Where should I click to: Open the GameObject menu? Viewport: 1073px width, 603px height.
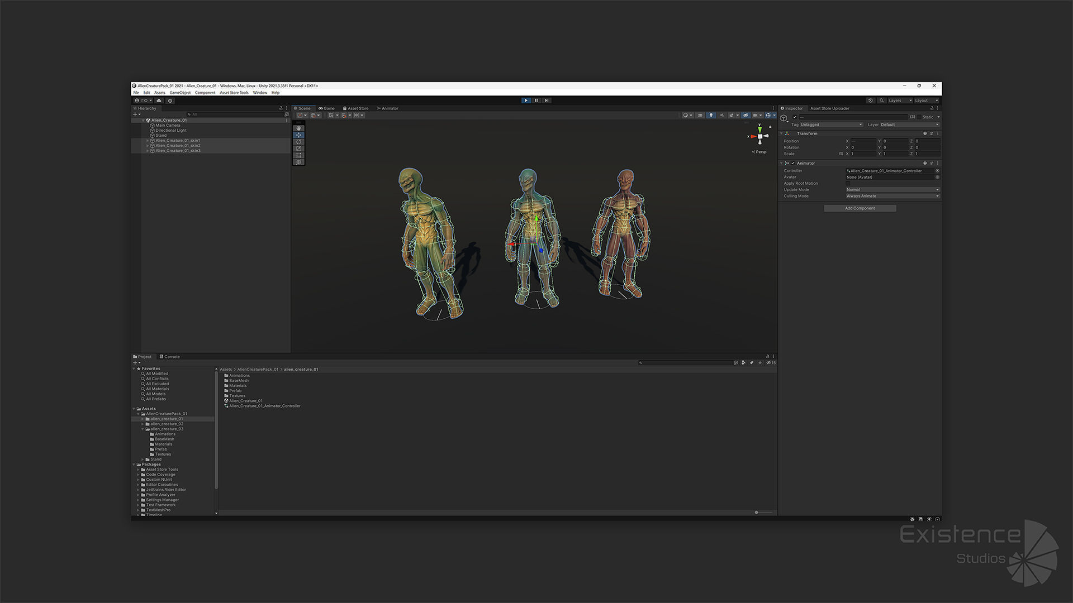[x=180, y=93]
